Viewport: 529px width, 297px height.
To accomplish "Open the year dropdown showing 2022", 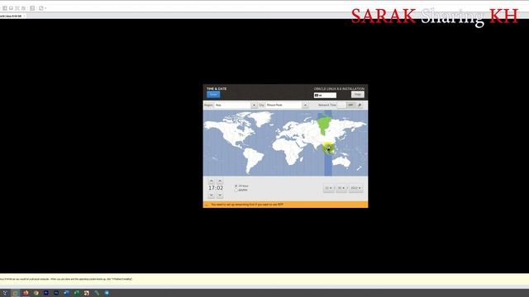I will click(356, 188).
